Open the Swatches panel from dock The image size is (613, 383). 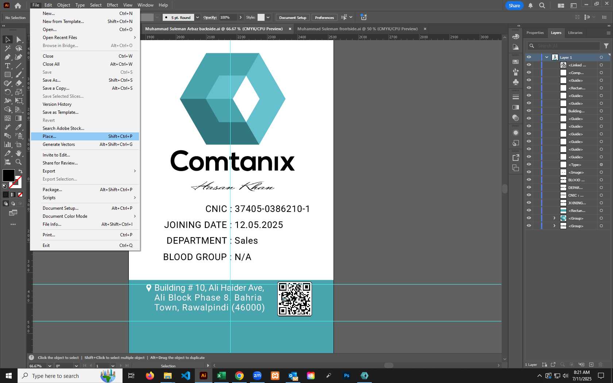tap(516, 62)
